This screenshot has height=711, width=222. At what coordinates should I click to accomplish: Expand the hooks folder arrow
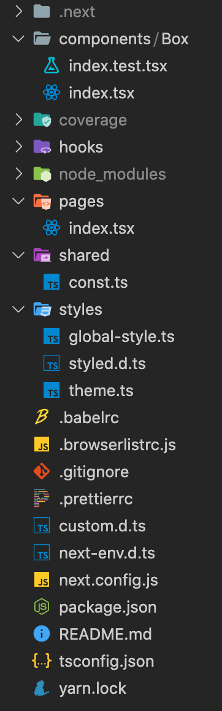(18, 148)
